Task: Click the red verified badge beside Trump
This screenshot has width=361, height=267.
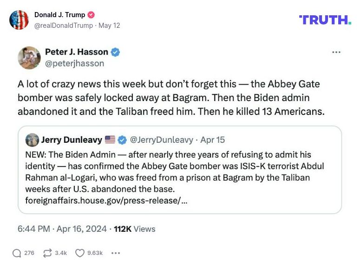Action: pyautogui.click(x=92, y=15)
